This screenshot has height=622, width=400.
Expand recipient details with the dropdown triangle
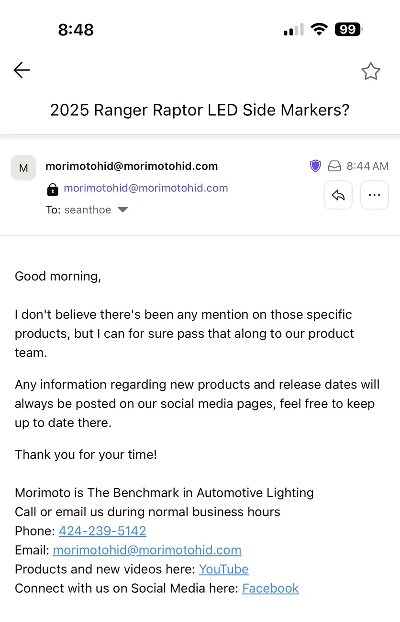122,210
